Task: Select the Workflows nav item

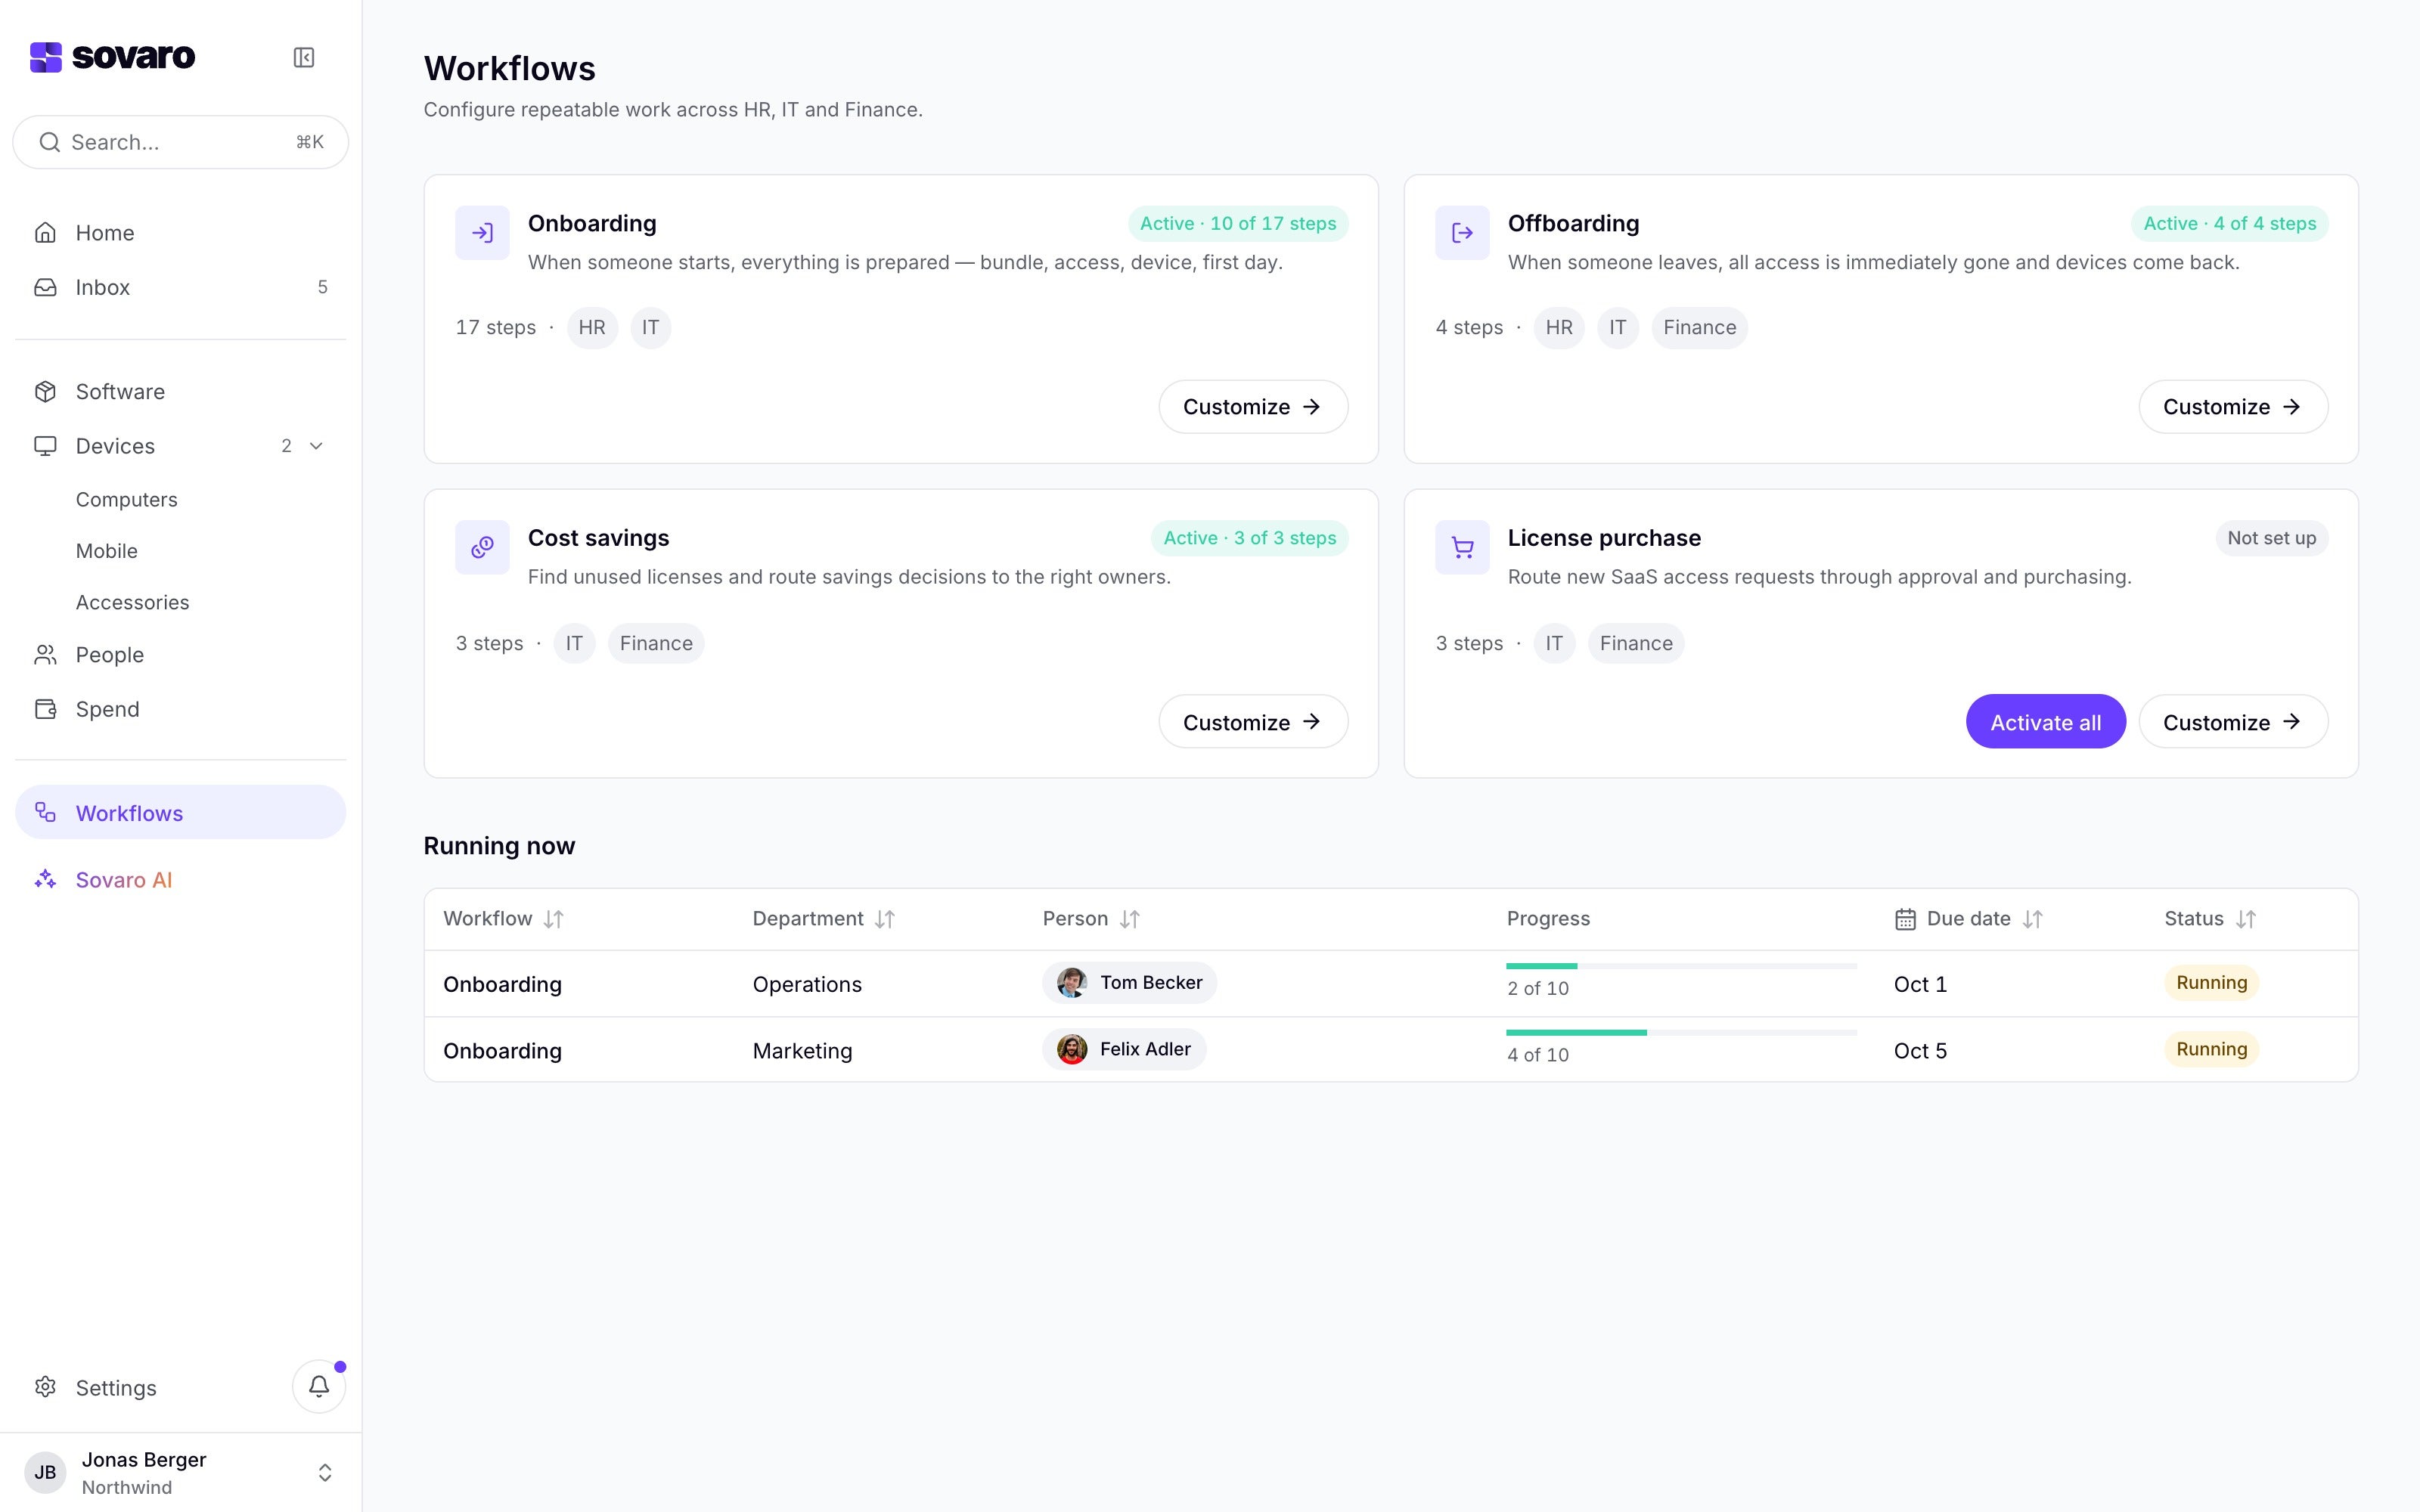Action: click(x=180, y=812)
